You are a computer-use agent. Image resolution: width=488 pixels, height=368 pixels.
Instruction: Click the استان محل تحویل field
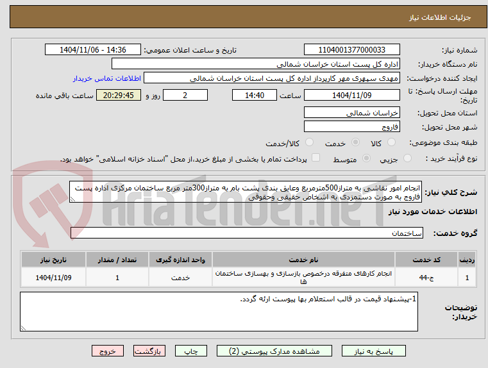click(351, 113)
